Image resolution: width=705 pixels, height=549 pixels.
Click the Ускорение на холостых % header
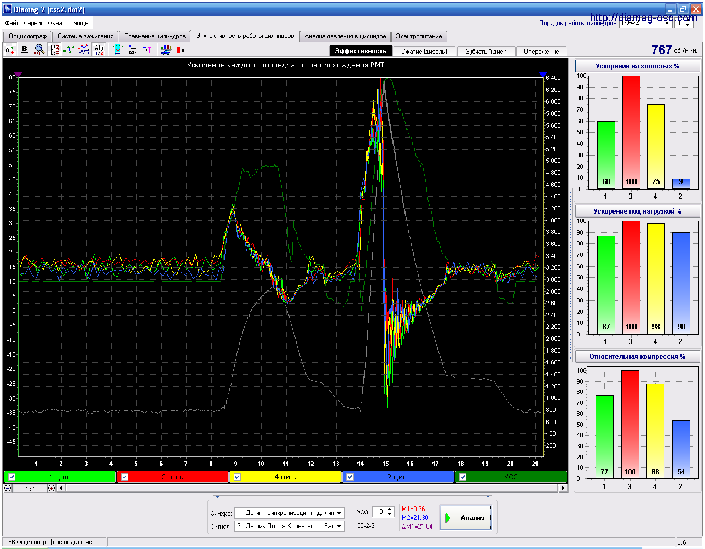pos(637,66)
